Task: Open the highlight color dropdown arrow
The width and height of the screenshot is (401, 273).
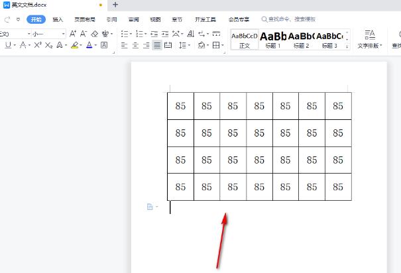Action: coord(81,46)
